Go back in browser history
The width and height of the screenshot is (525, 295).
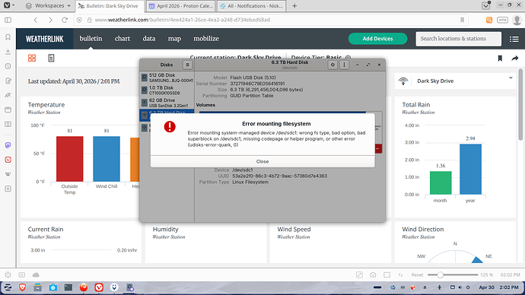(36, 20)
